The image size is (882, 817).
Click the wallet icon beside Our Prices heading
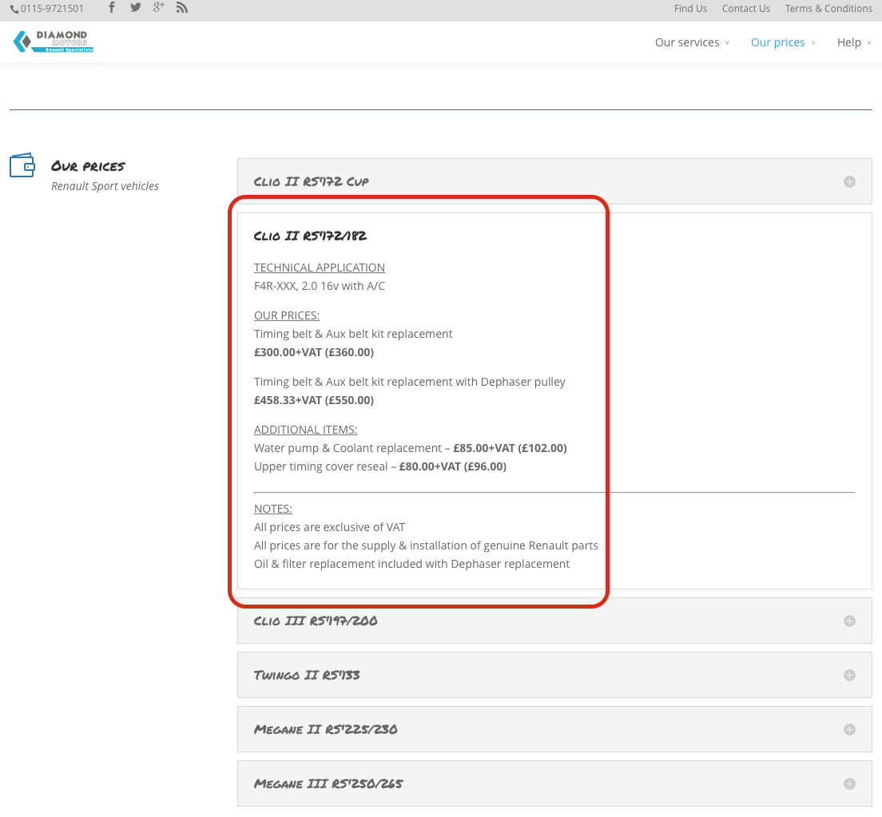pos(22,166)
